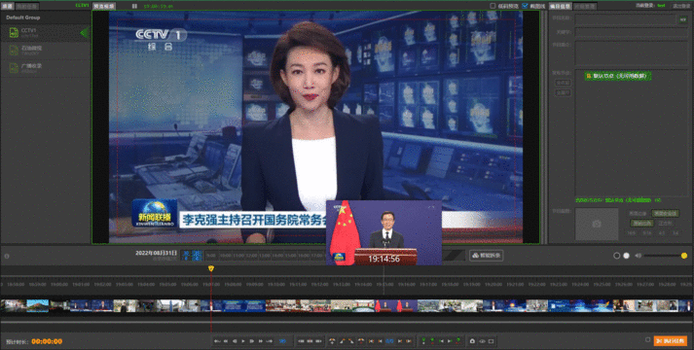Toggle the checked safe-area lines checkbox

[x=525, y=6]
